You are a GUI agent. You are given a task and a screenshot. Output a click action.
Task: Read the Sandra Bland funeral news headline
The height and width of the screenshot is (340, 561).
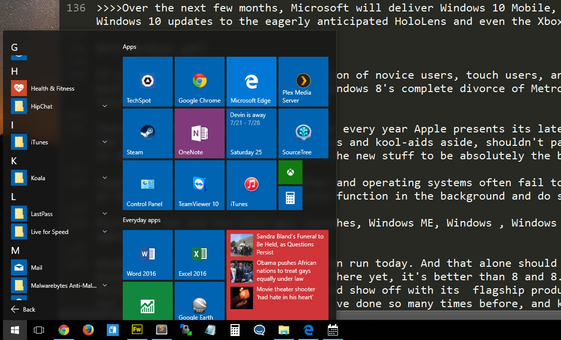pos(290,244)
